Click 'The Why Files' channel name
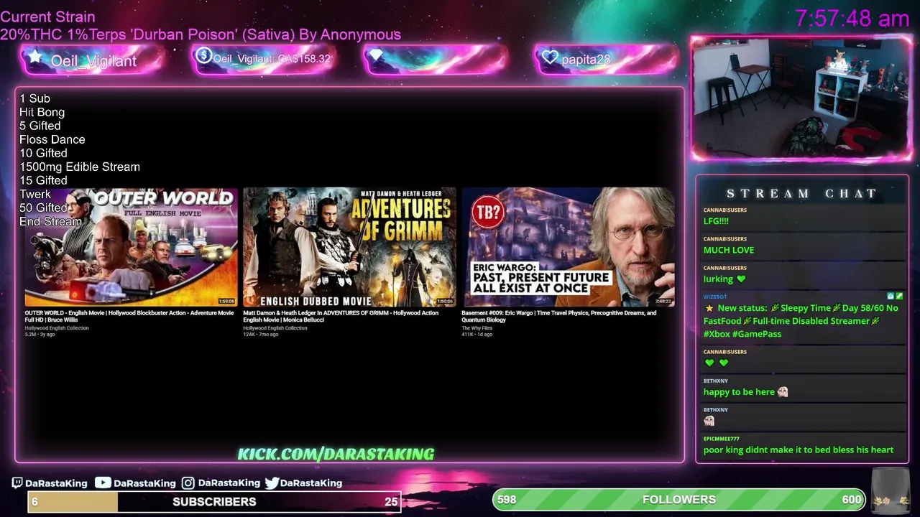920x517 pixels. (x=477, y=328)
